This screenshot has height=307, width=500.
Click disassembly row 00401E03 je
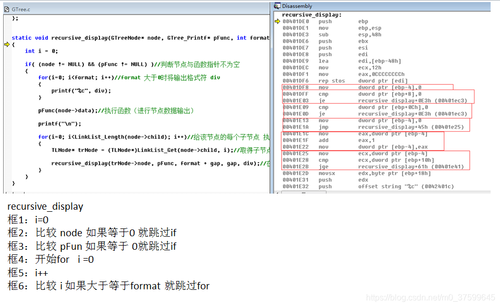375,100
